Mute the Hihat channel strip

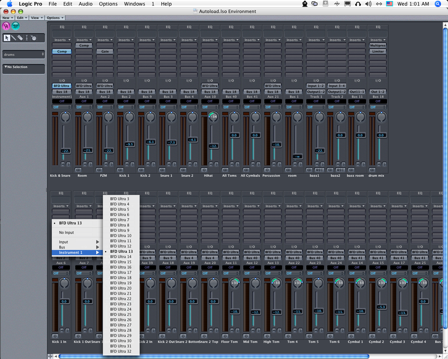tap(211, 164)
